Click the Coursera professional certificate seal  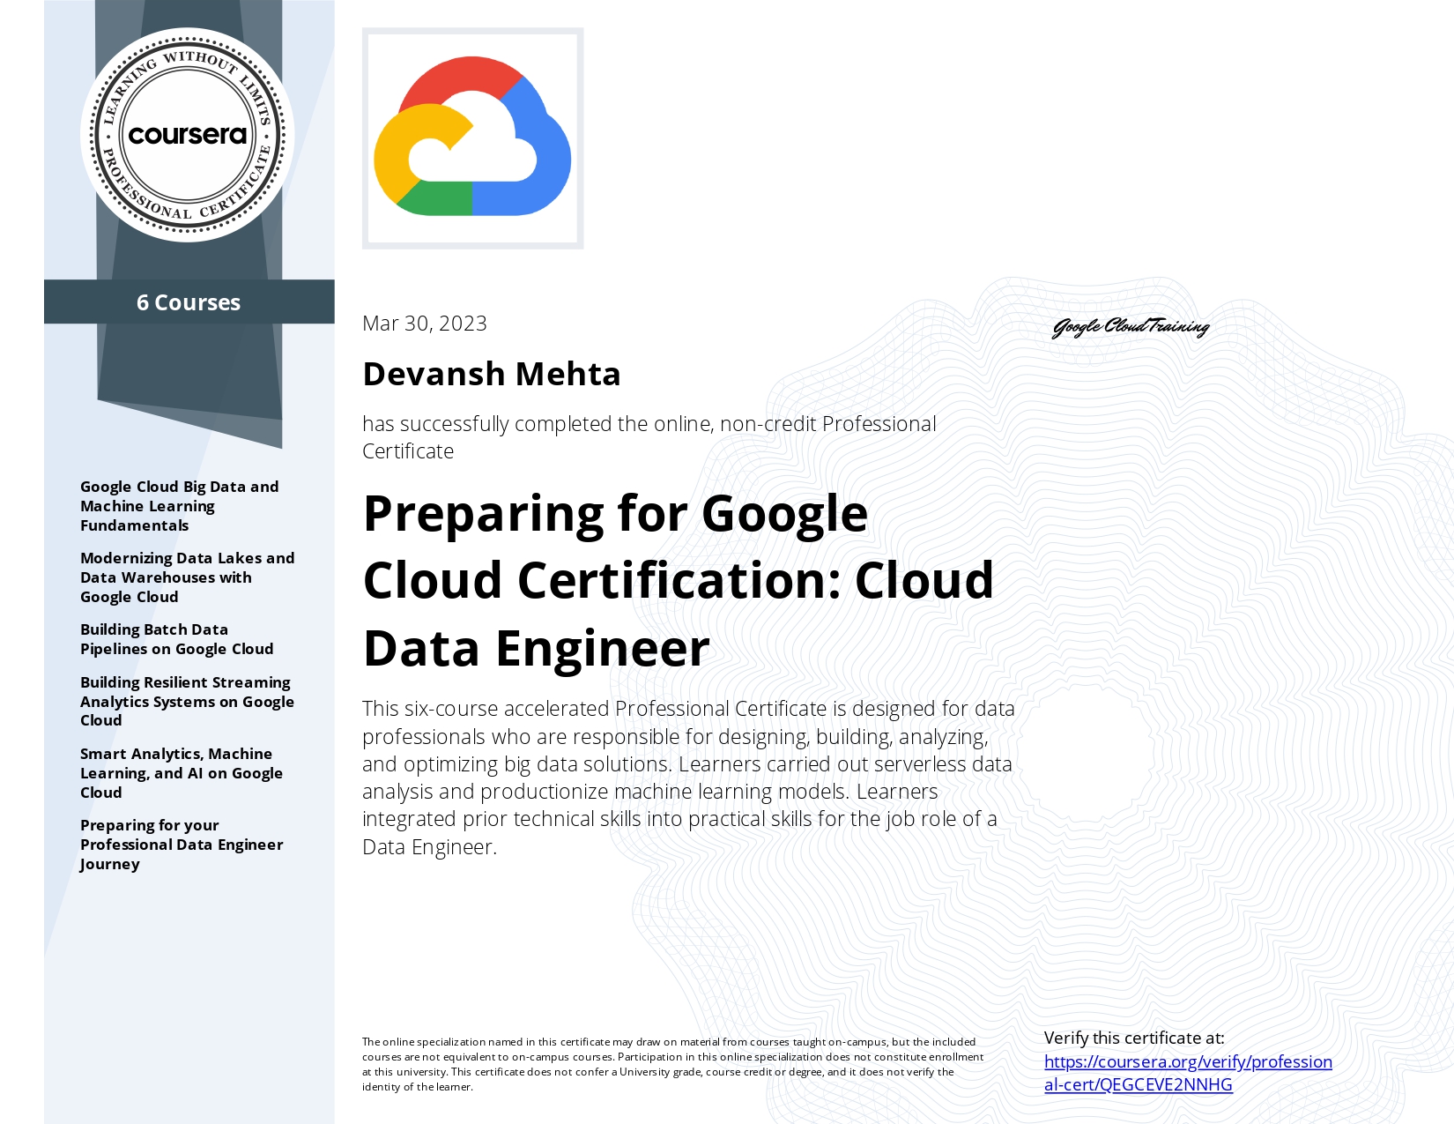coord(188,135)
